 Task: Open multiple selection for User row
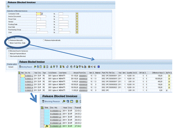pyautogui.click(x=77, y=32)
